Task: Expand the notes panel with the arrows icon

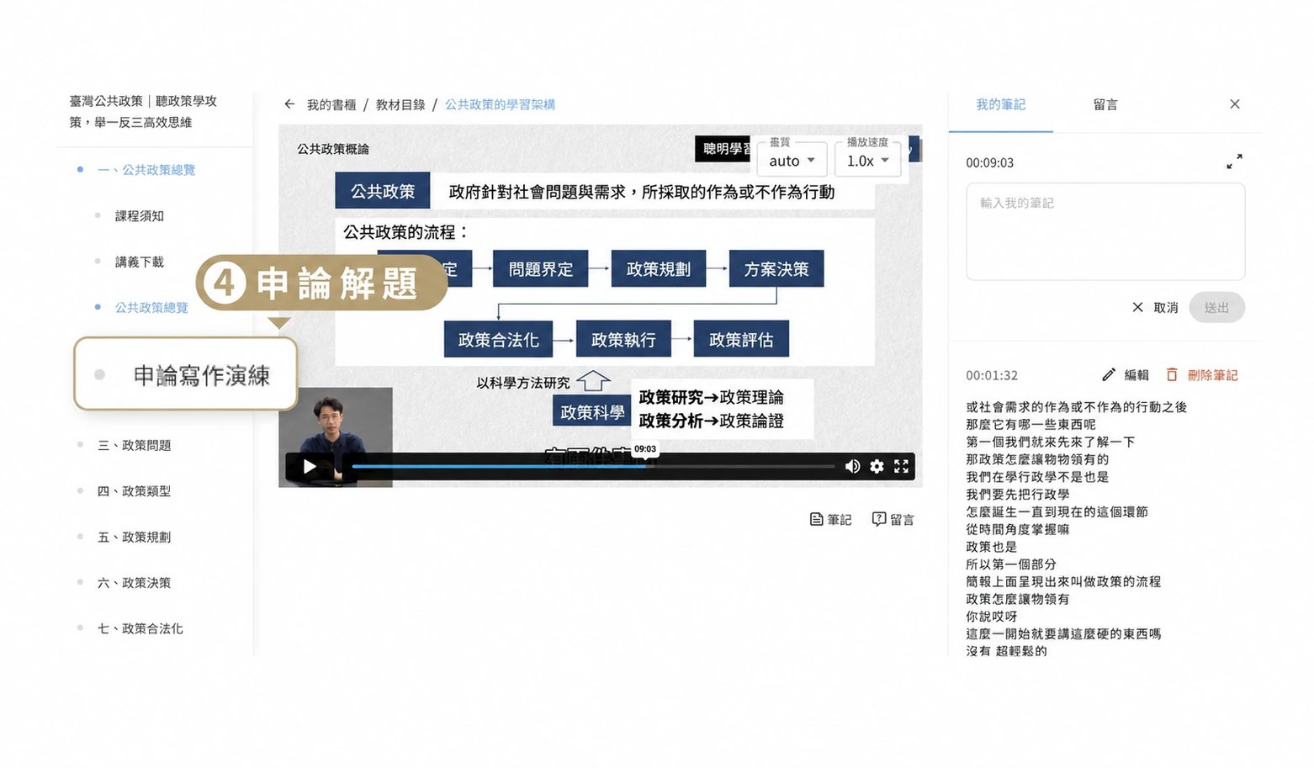Action: tap(1234, 162)
